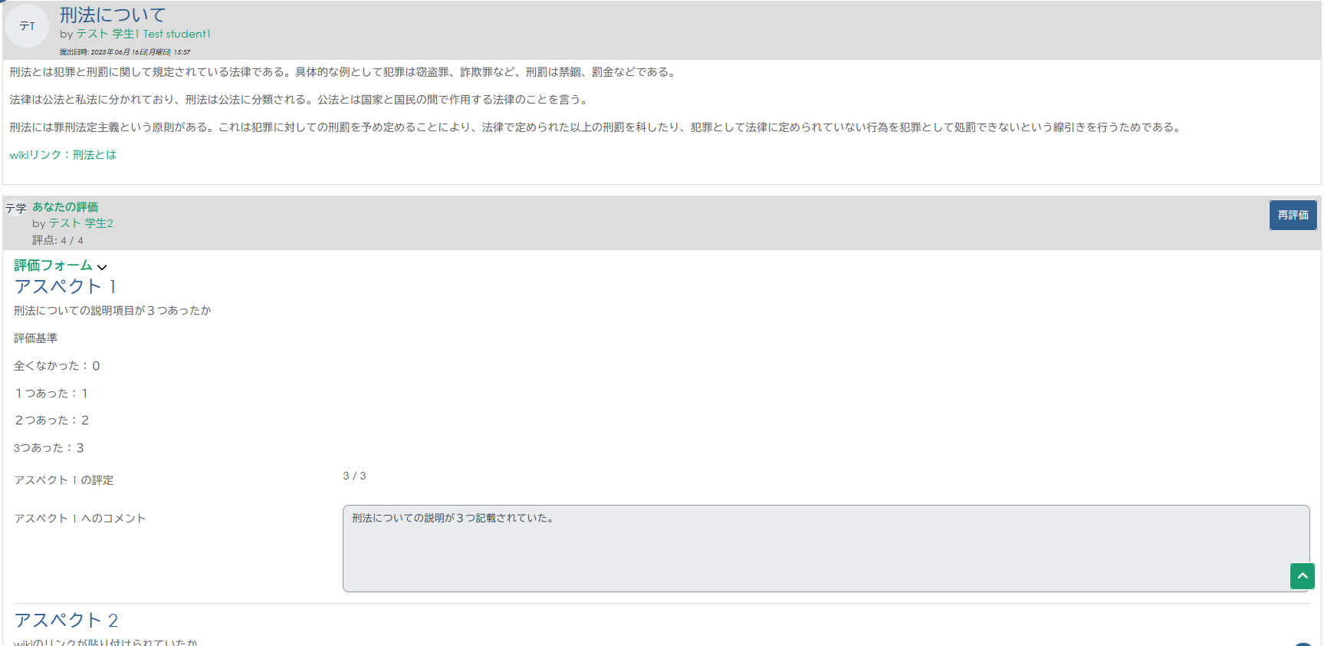Screen dimensions: 1324x646
Task: Follow the wikiリンク：刑法とは link
Action: point(63,155)
